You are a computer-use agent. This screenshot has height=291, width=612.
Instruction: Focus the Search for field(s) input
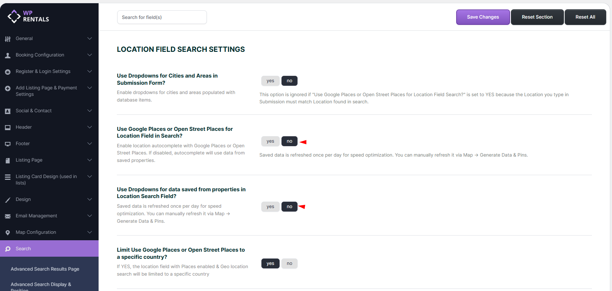click(162, 17)
